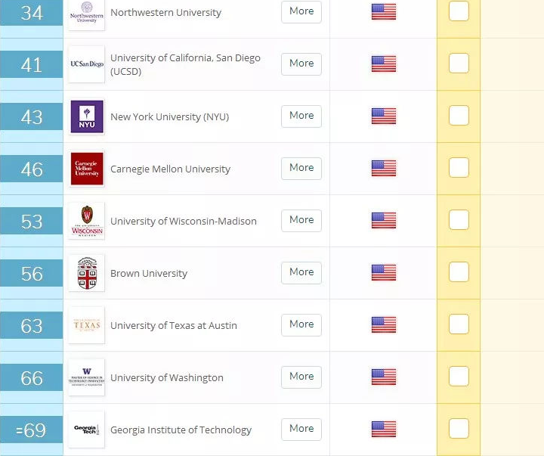Open the Texas logo thumbnail

tap(87, 325)
